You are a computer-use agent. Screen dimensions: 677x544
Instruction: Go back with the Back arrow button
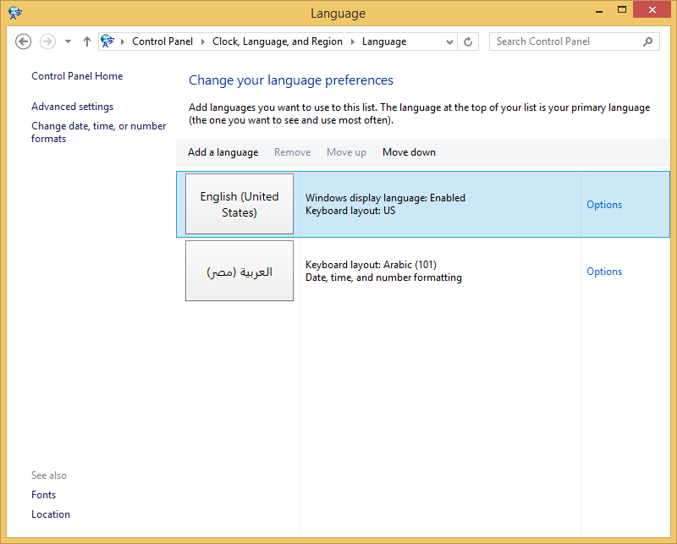[x=24, y=41]
